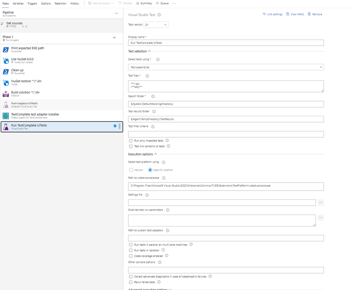Enable Run only impacted tests checkbox
Image resolution: width=351 pixels, height=290 pixels.
[131, 140]
